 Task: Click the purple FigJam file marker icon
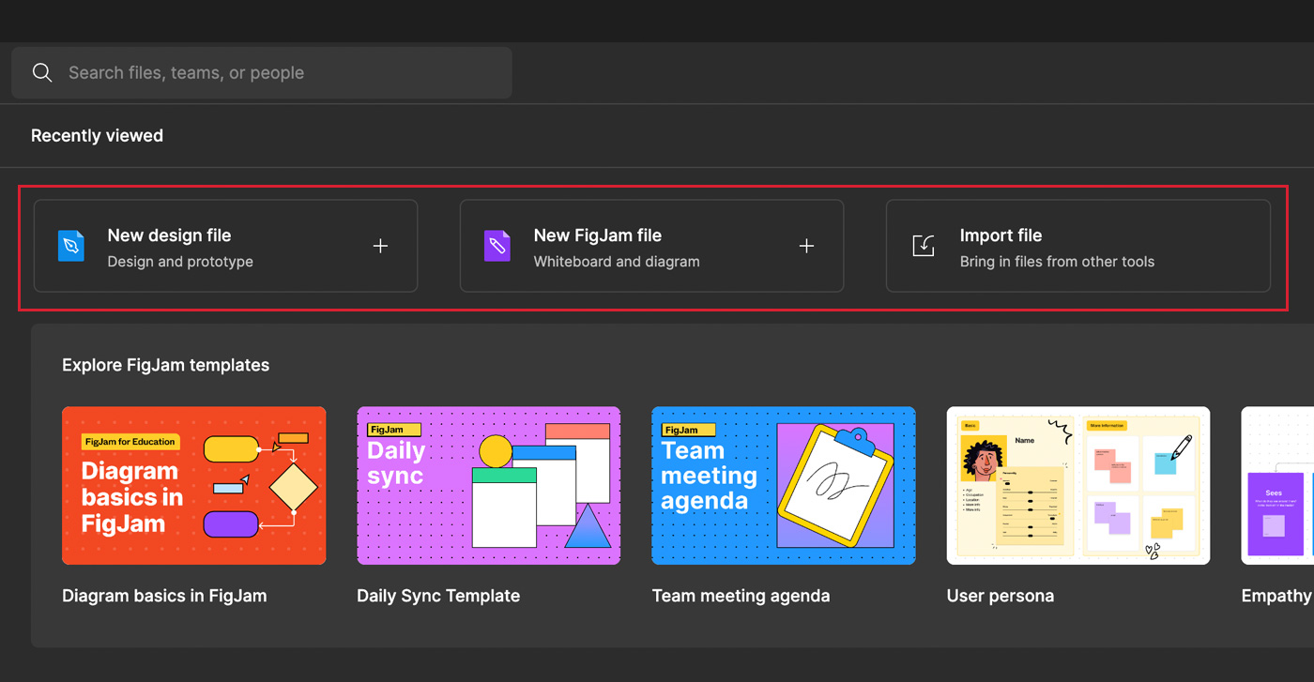(497, 246)
